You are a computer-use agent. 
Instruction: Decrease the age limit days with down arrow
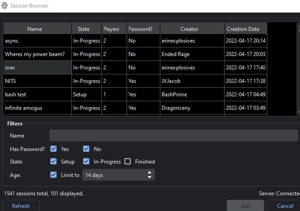pos(150,177)
